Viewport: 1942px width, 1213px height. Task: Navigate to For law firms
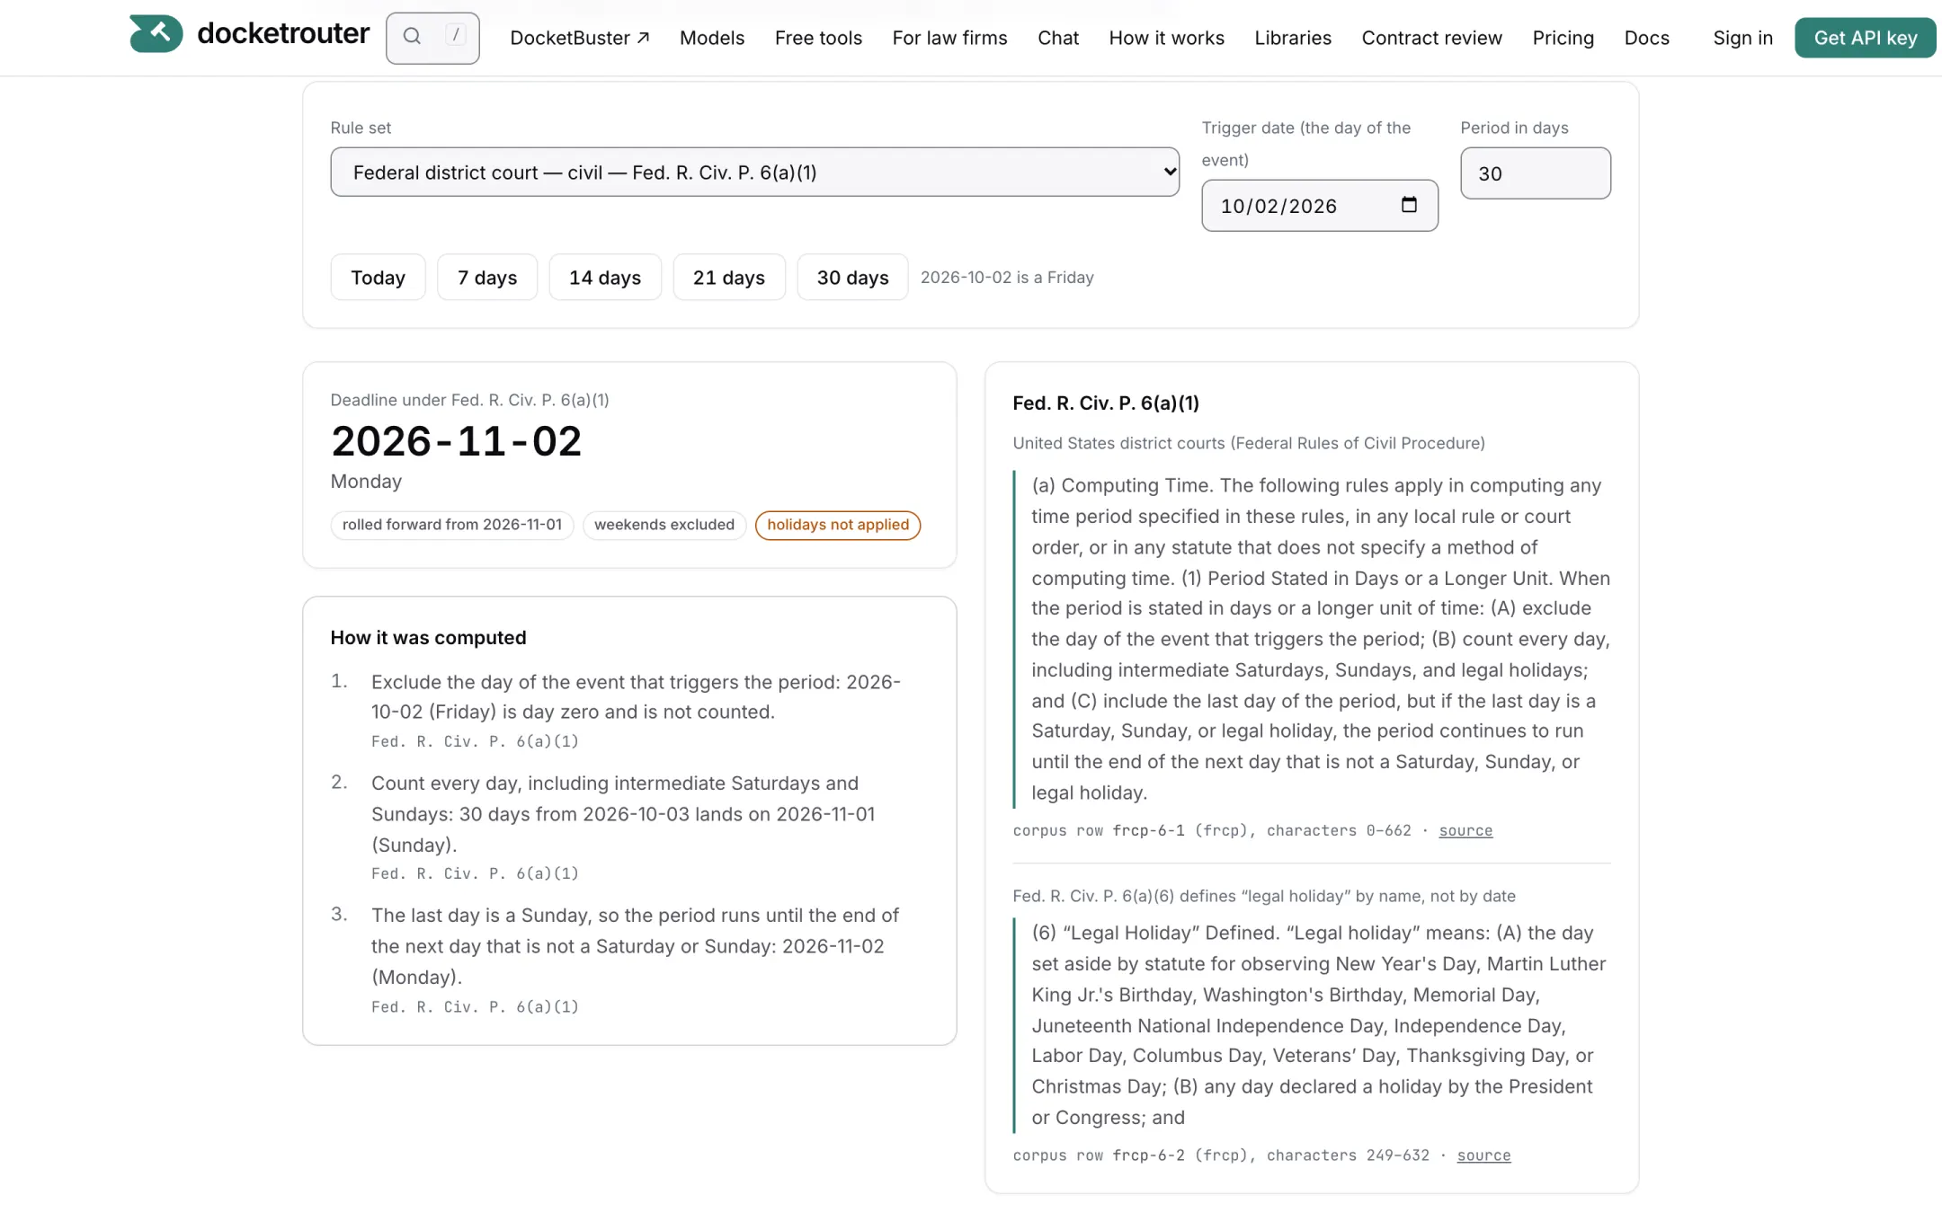[949, 38]
